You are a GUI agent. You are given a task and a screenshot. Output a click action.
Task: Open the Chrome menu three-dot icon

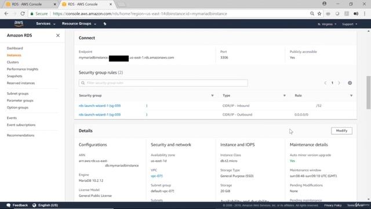click(x=365, y=14)
